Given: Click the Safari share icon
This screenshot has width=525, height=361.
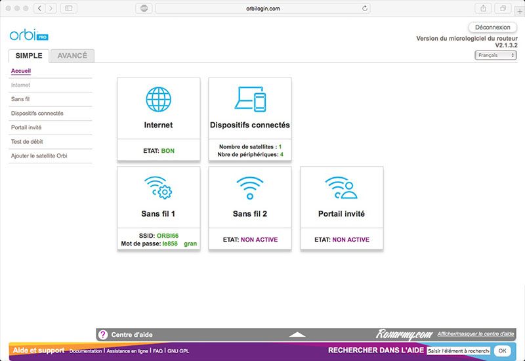Looking at the screenshot, I should pos(482,8).
